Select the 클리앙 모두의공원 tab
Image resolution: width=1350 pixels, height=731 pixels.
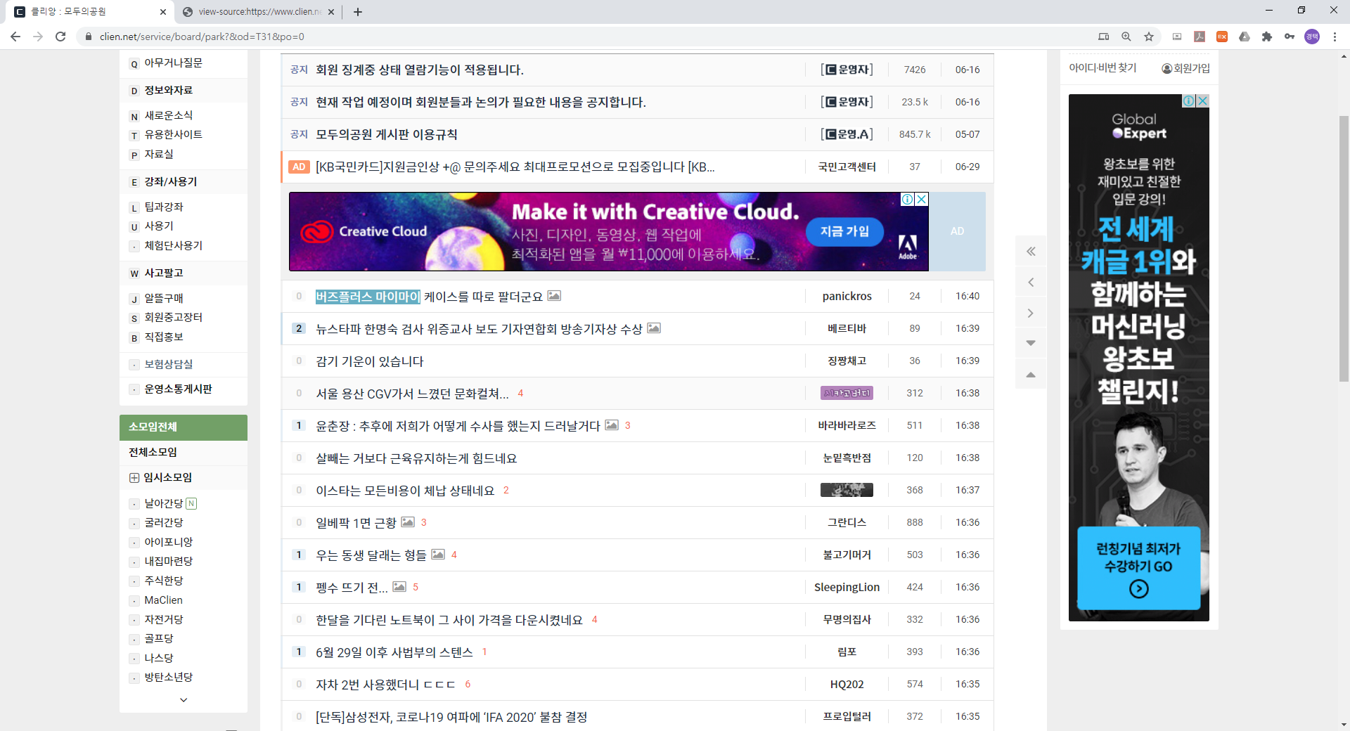89,12
